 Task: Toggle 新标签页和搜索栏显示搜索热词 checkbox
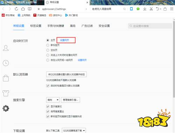point(48,117)
